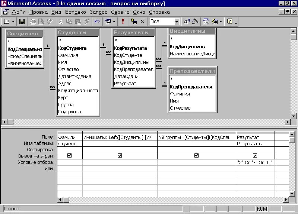Uncheck display checkbox for Фамилия column
Viewport: 298px width, 214px height.
pos(70,155)
